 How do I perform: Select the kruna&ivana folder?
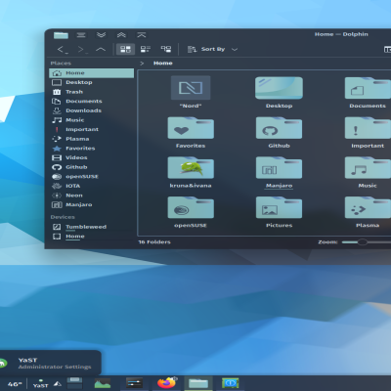coord(191,172)
